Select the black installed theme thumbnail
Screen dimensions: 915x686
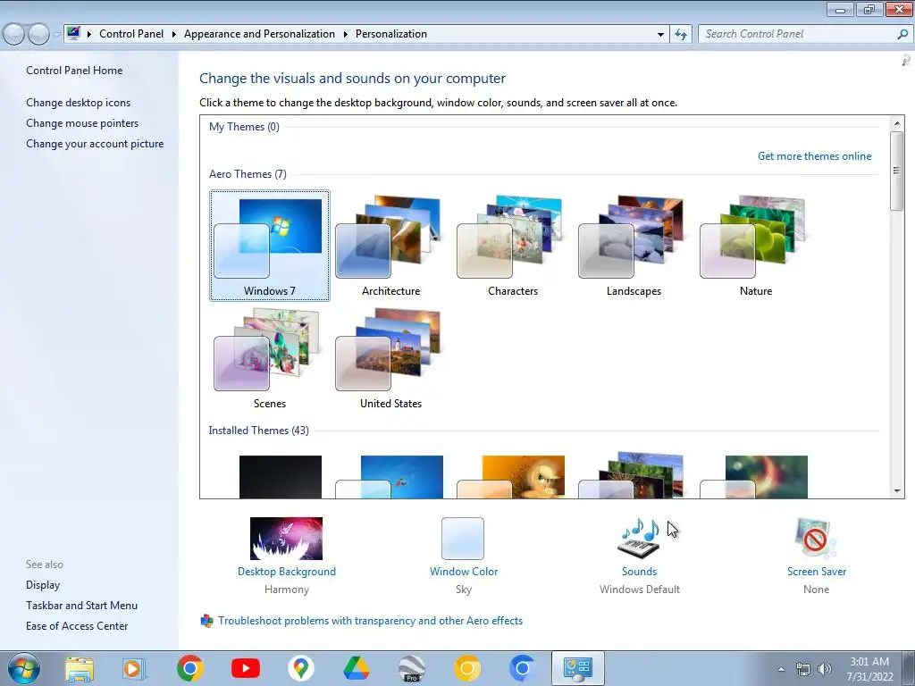pos(280,477)
